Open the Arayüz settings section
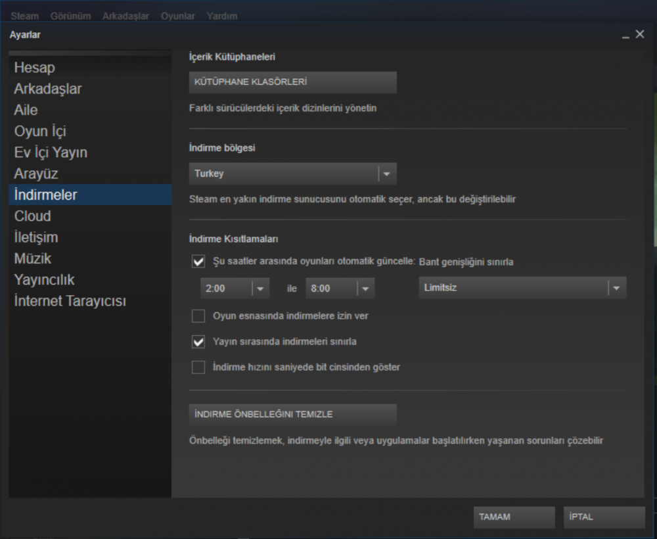657x539 pixels. 90,174
